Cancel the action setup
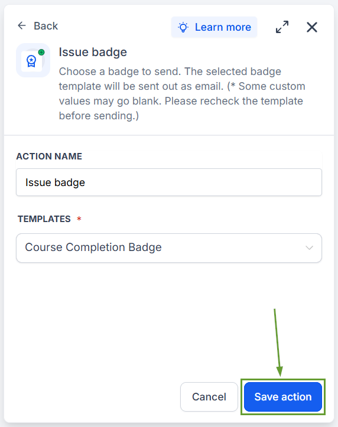This screenshot has width=338, height=427. click(209, 397)
